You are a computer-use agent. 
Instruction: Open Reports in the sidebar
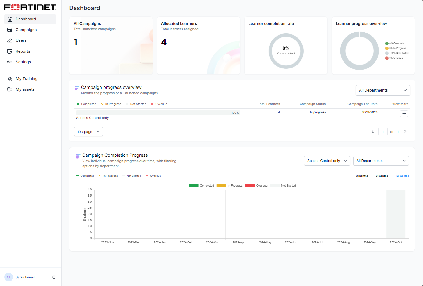(30, 51)
